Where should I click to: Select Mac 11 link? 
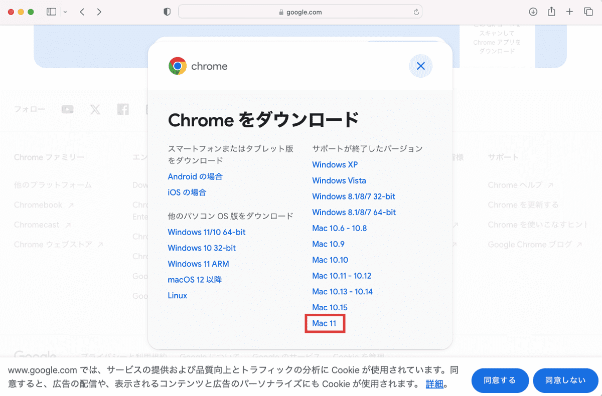(x=324, y=323)
